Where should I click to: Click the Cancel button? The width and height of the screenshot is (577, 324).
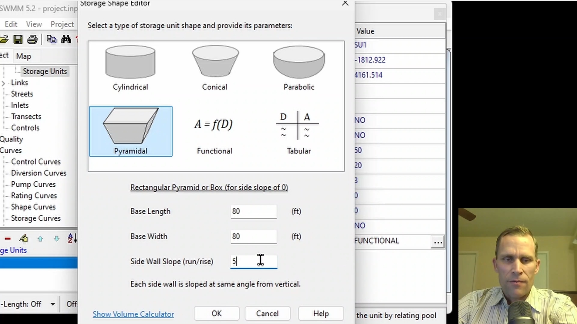pyautogui.click(x=268, y=313)
